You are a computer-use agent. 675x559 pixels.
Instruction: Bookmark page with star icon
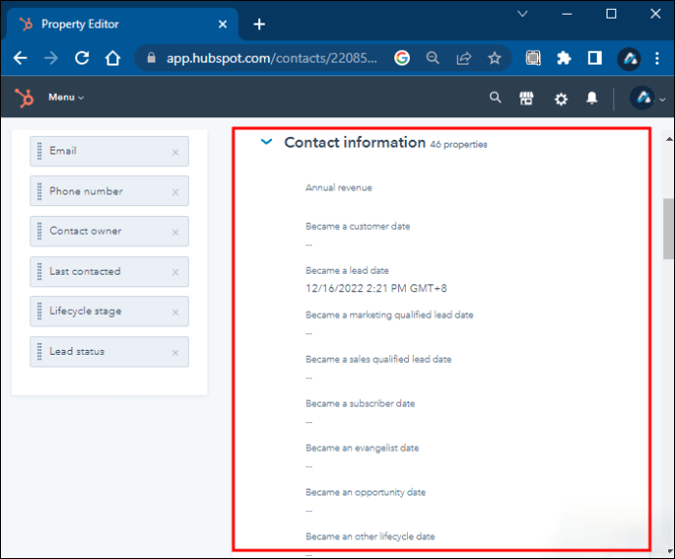(495, 58)
